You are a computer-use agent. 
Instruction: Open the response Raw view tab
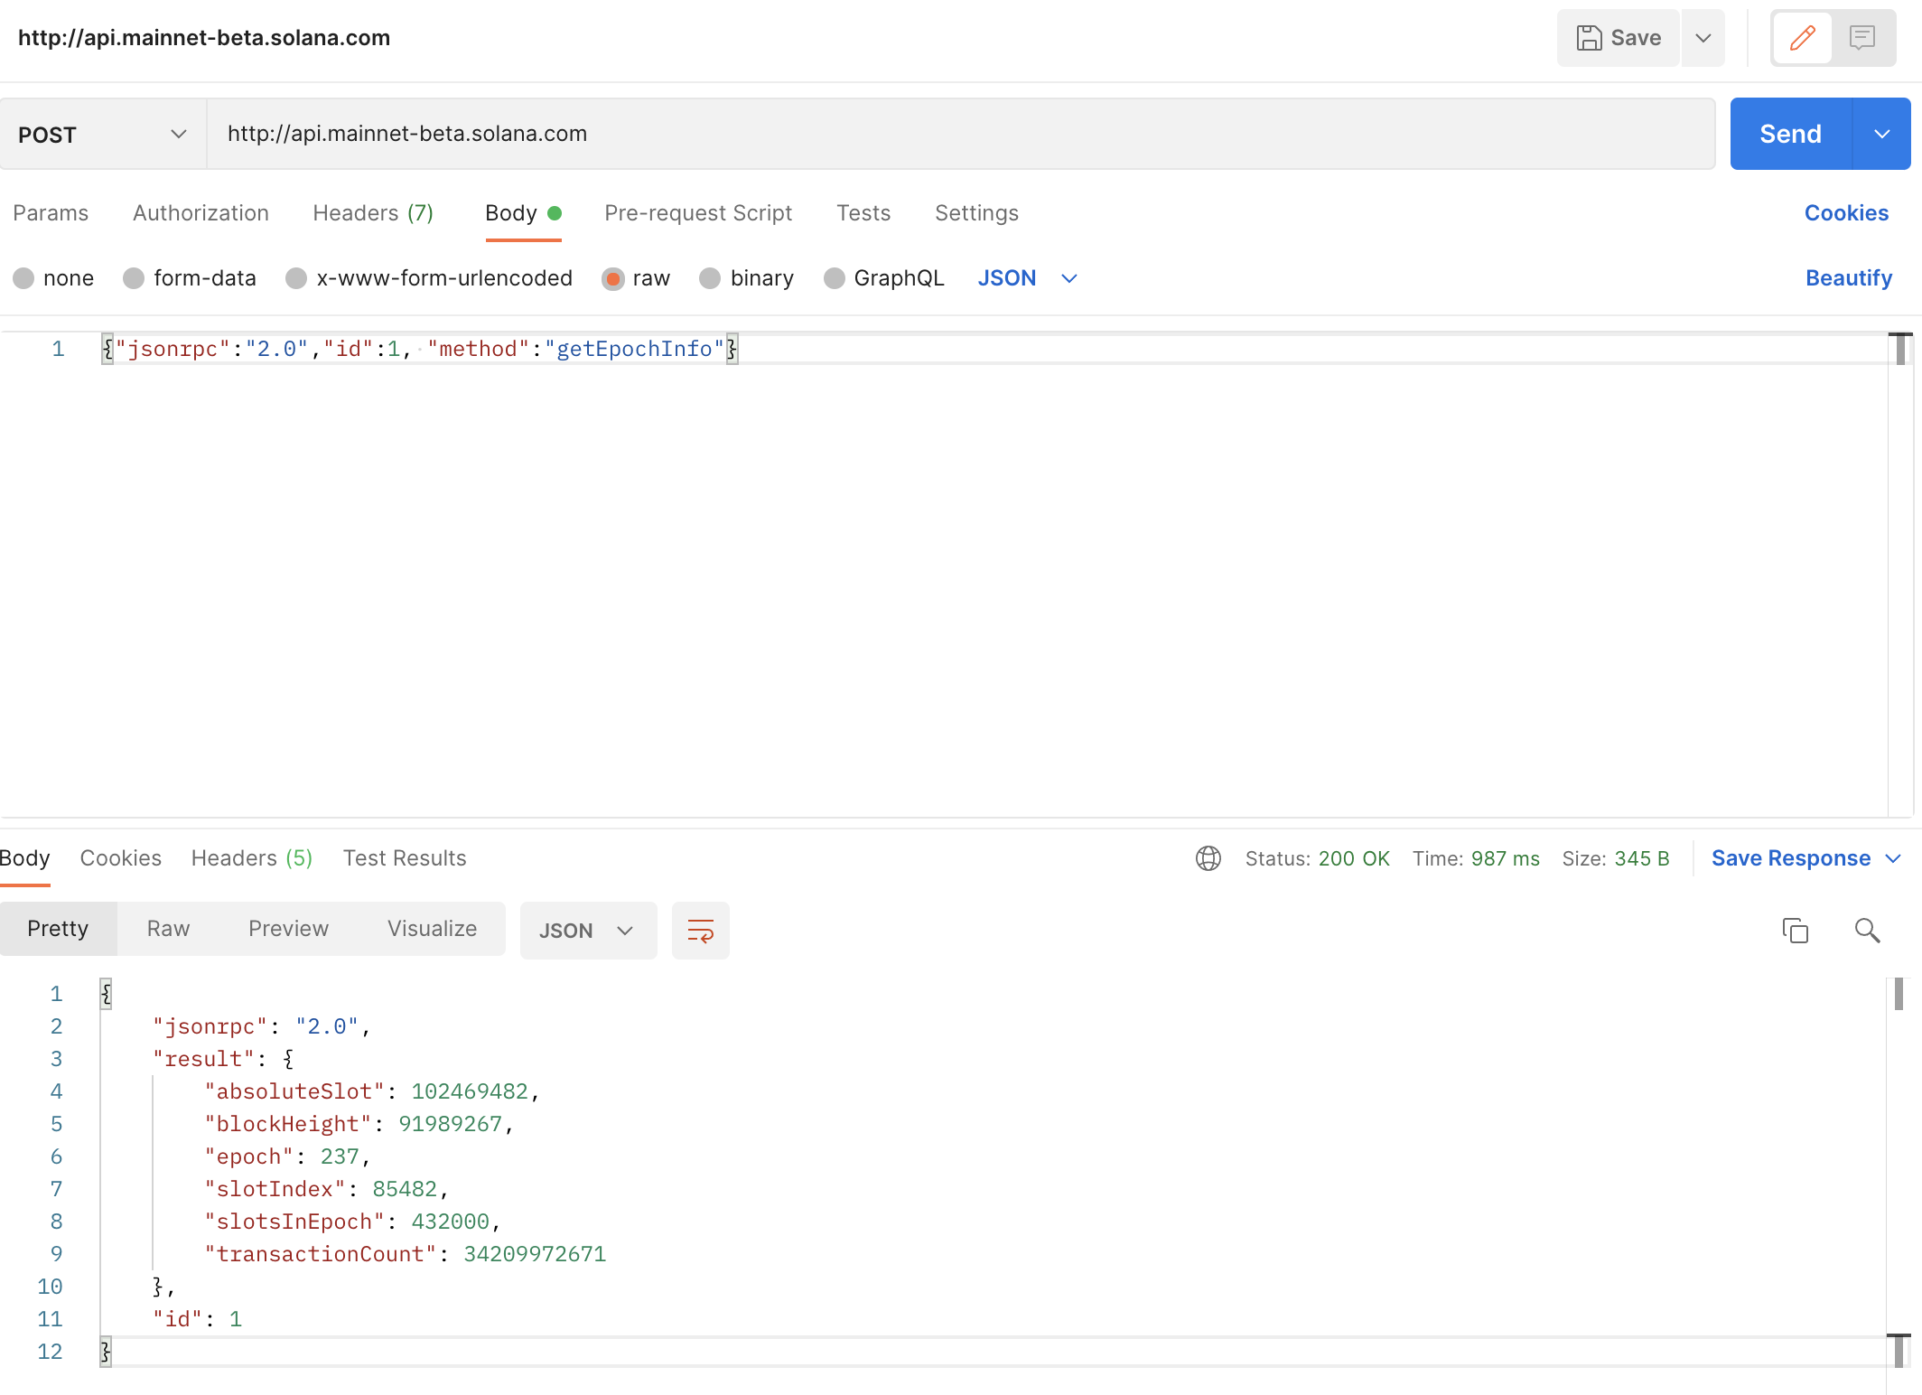coord(168,929)
